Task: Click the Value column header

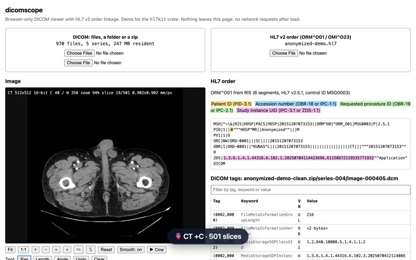Action: [x=312, y=201]
